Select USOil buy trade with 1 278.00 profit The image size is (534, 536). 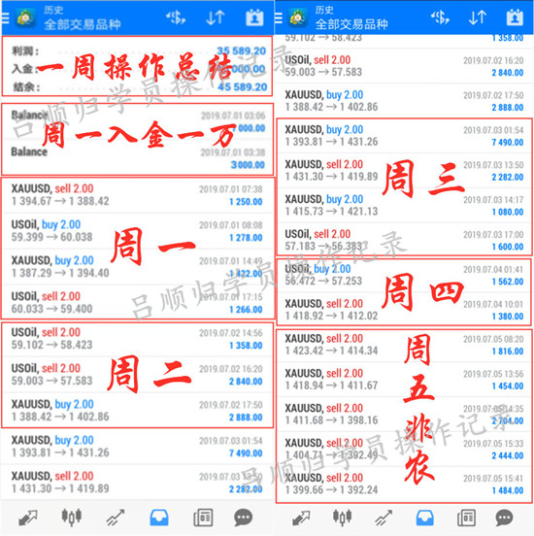138,231
